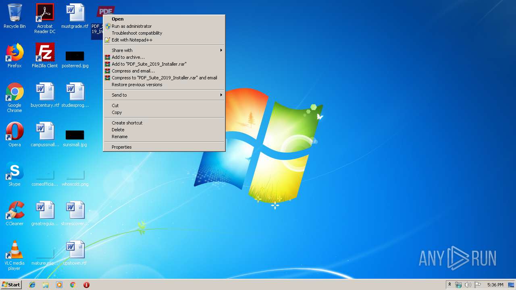The height and width of the screenshot is (290, 516).
Task: Select VLC media player shortcut
Action: [15, 255]
